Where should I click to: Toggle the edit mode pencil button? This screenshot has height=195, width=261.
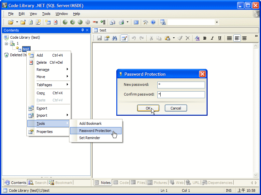(x=124, y=38)
